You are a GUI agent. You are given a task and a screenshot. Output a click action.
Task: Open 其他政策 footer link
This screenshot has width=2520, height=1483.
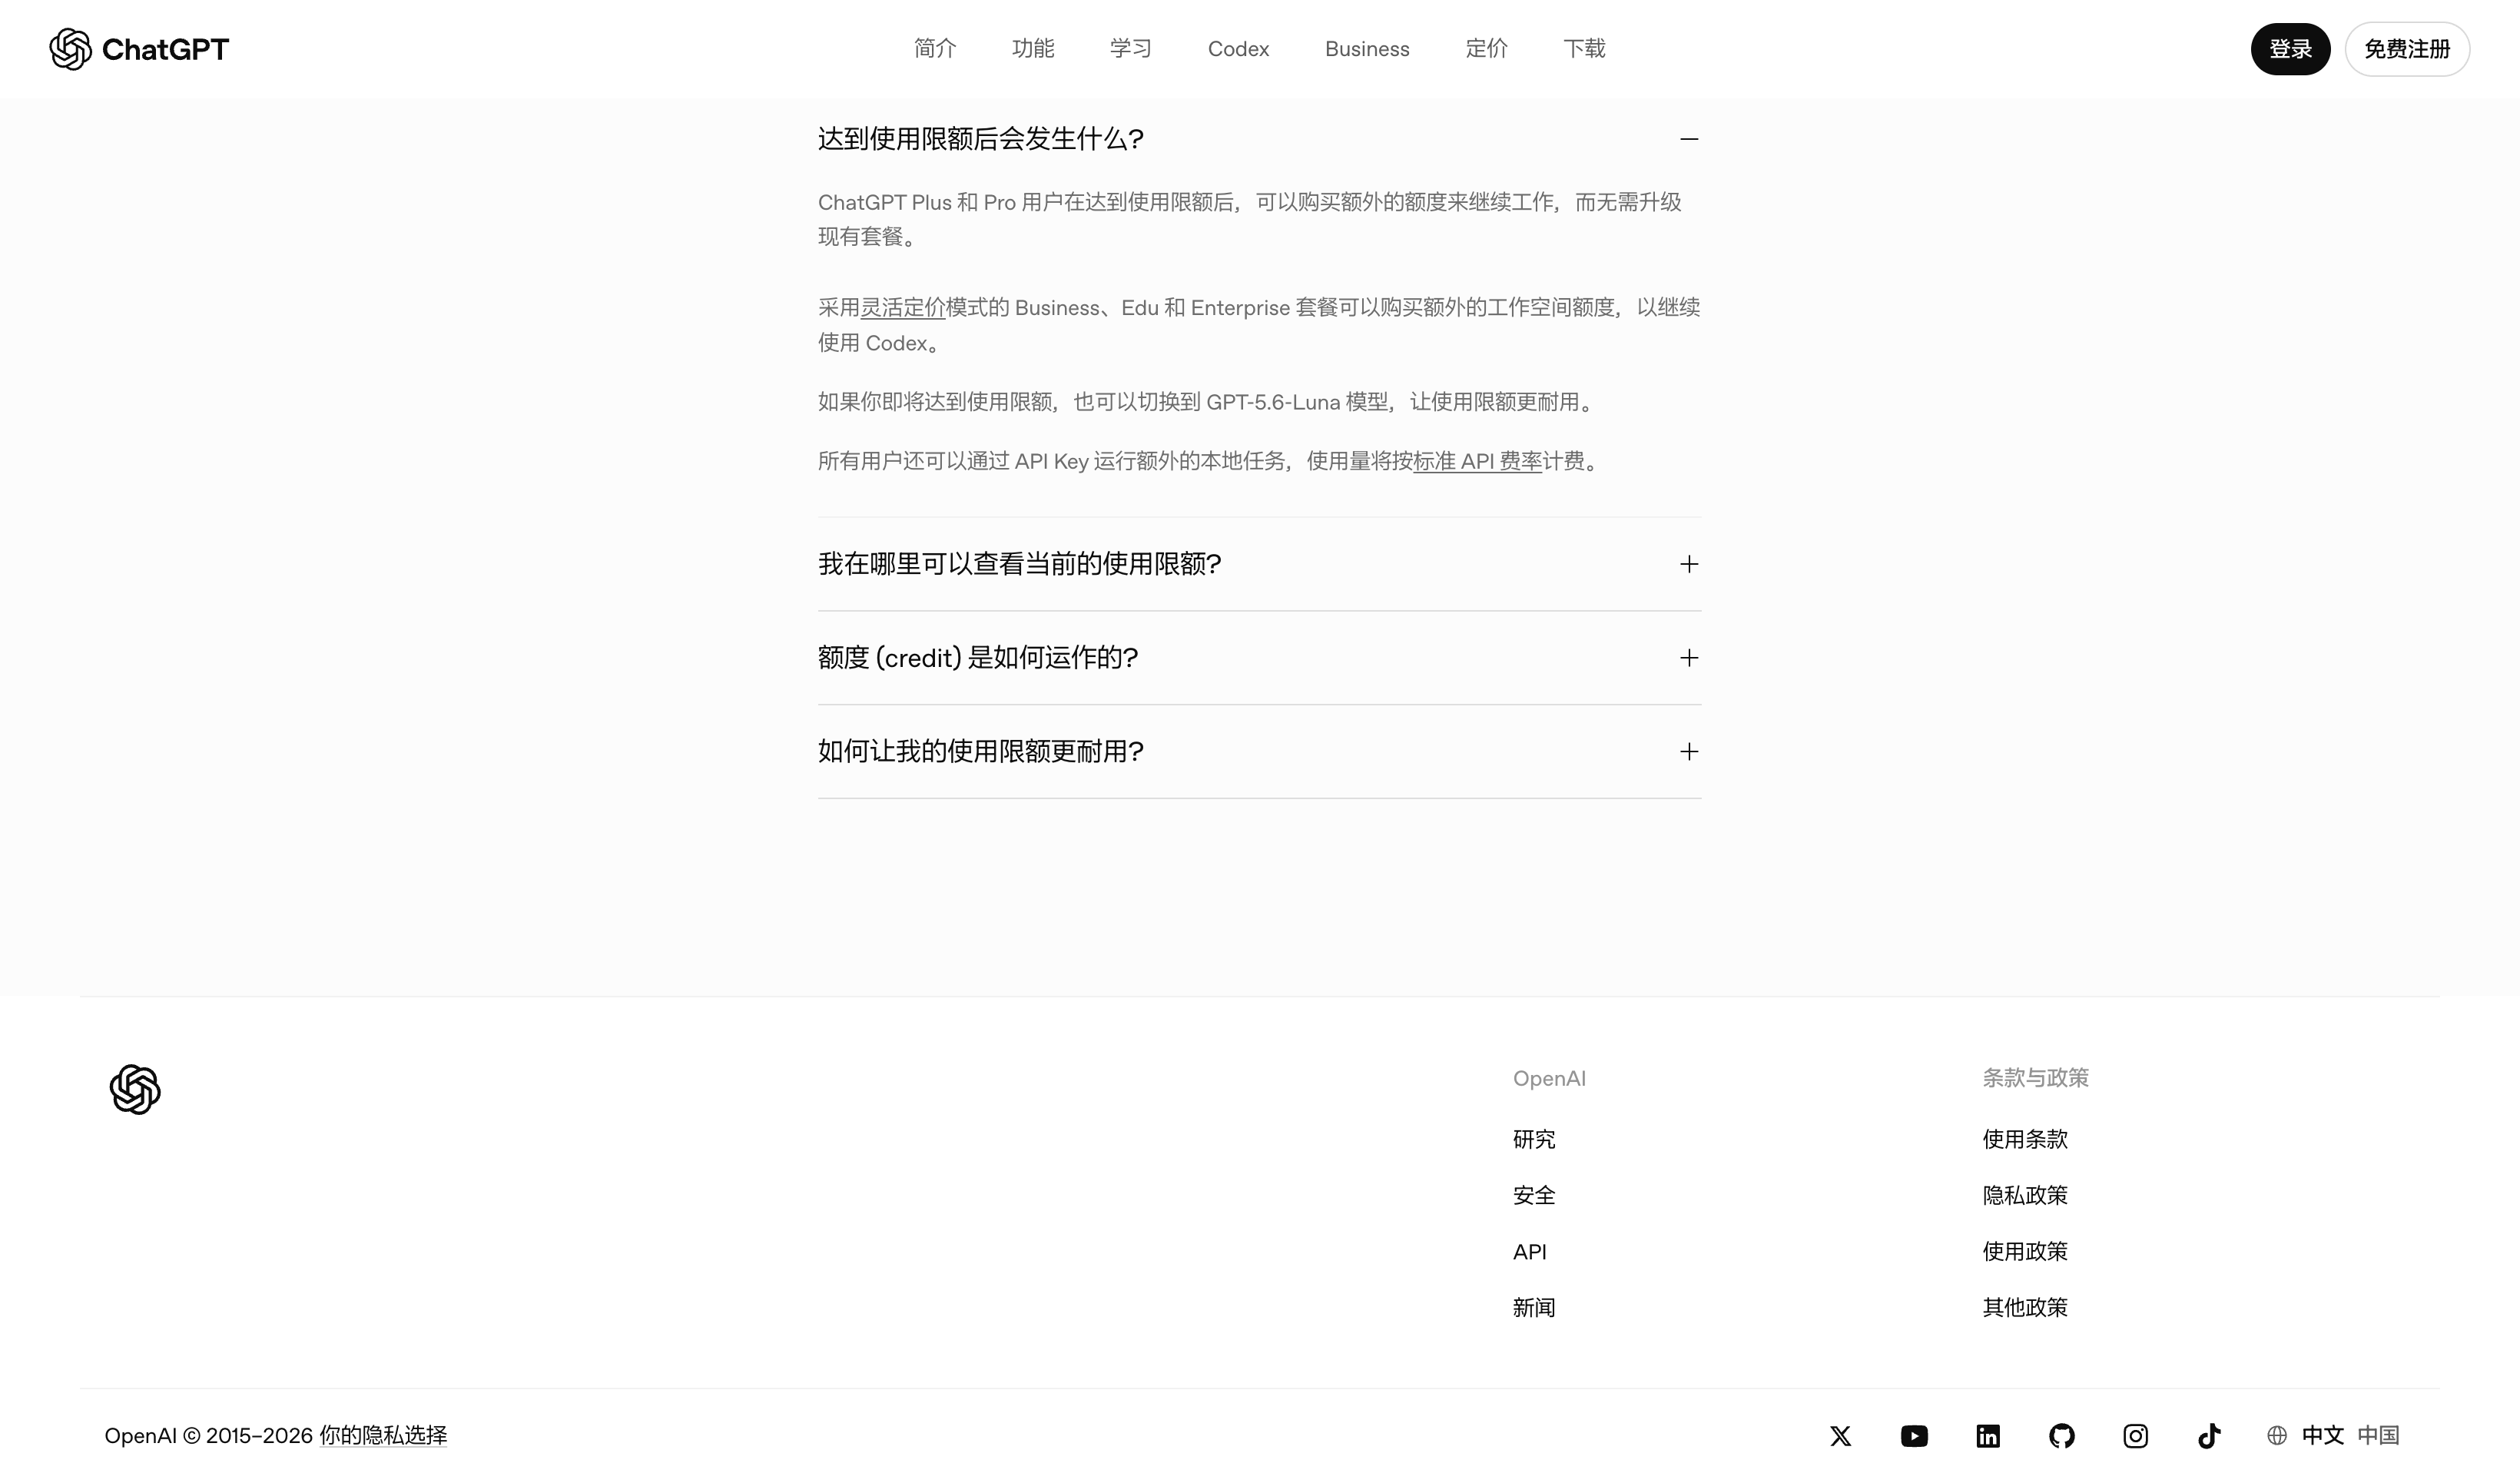[2025, 1307]
